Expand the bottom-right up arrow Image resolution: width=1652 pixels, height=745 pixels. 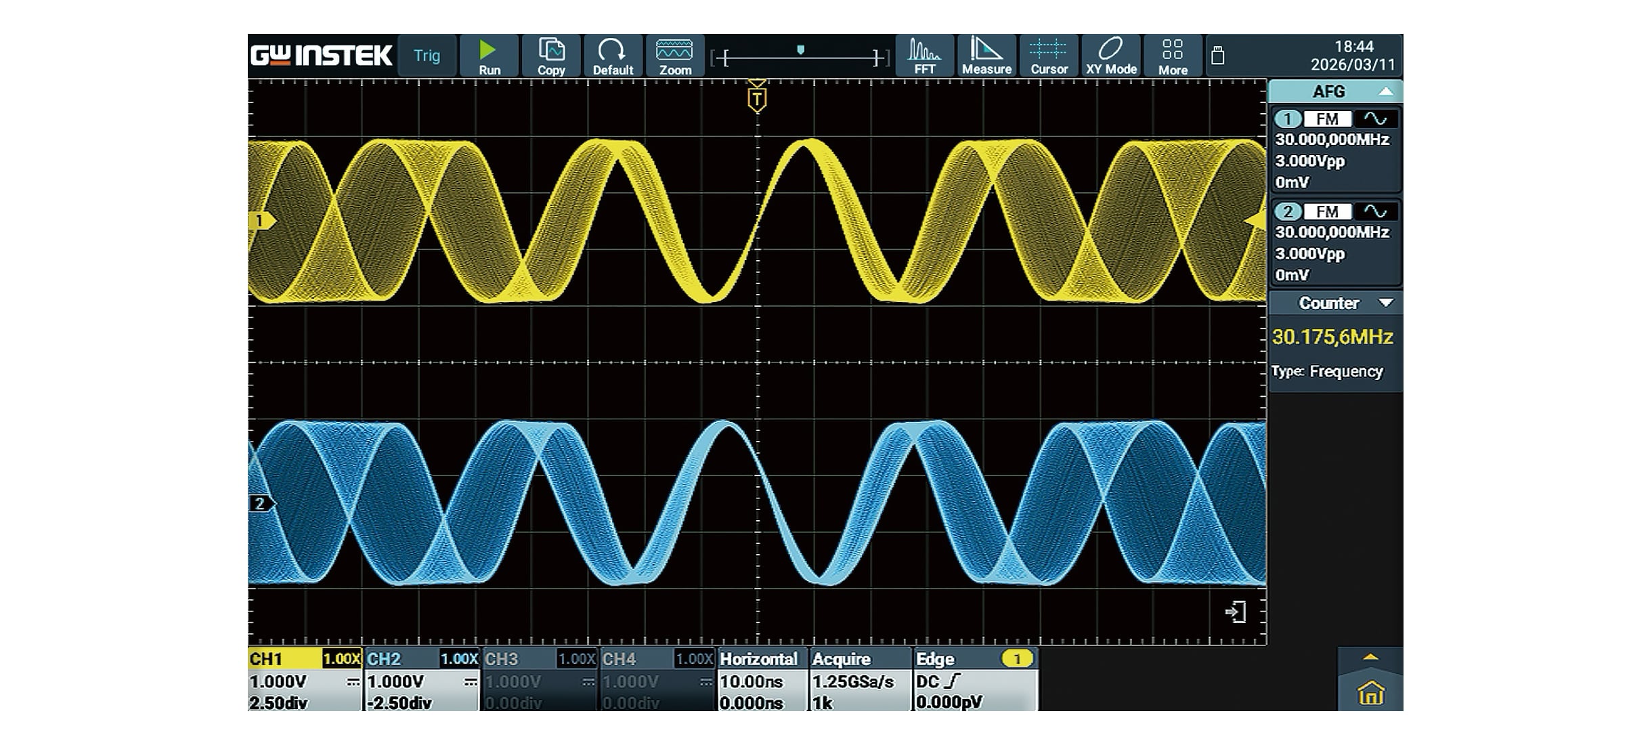(x=1370, y=658)
